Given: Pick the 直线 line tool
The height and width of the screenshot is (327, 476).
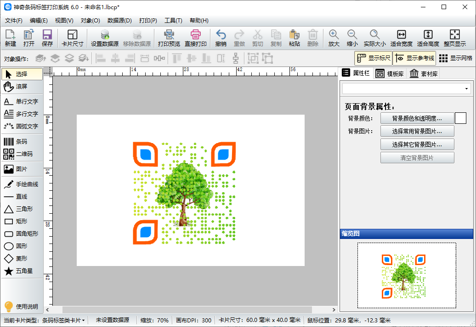Looking at the screenshot, I should click(x=22, y=197).
